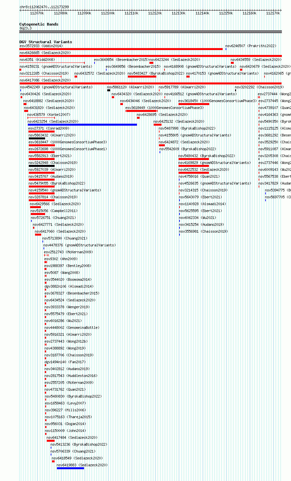Viewport: 291px width, 481px height.
Task: Open variant esv2672698 (1000GenomesConsortiumPhase1)
Action: (x=68, y=149)
